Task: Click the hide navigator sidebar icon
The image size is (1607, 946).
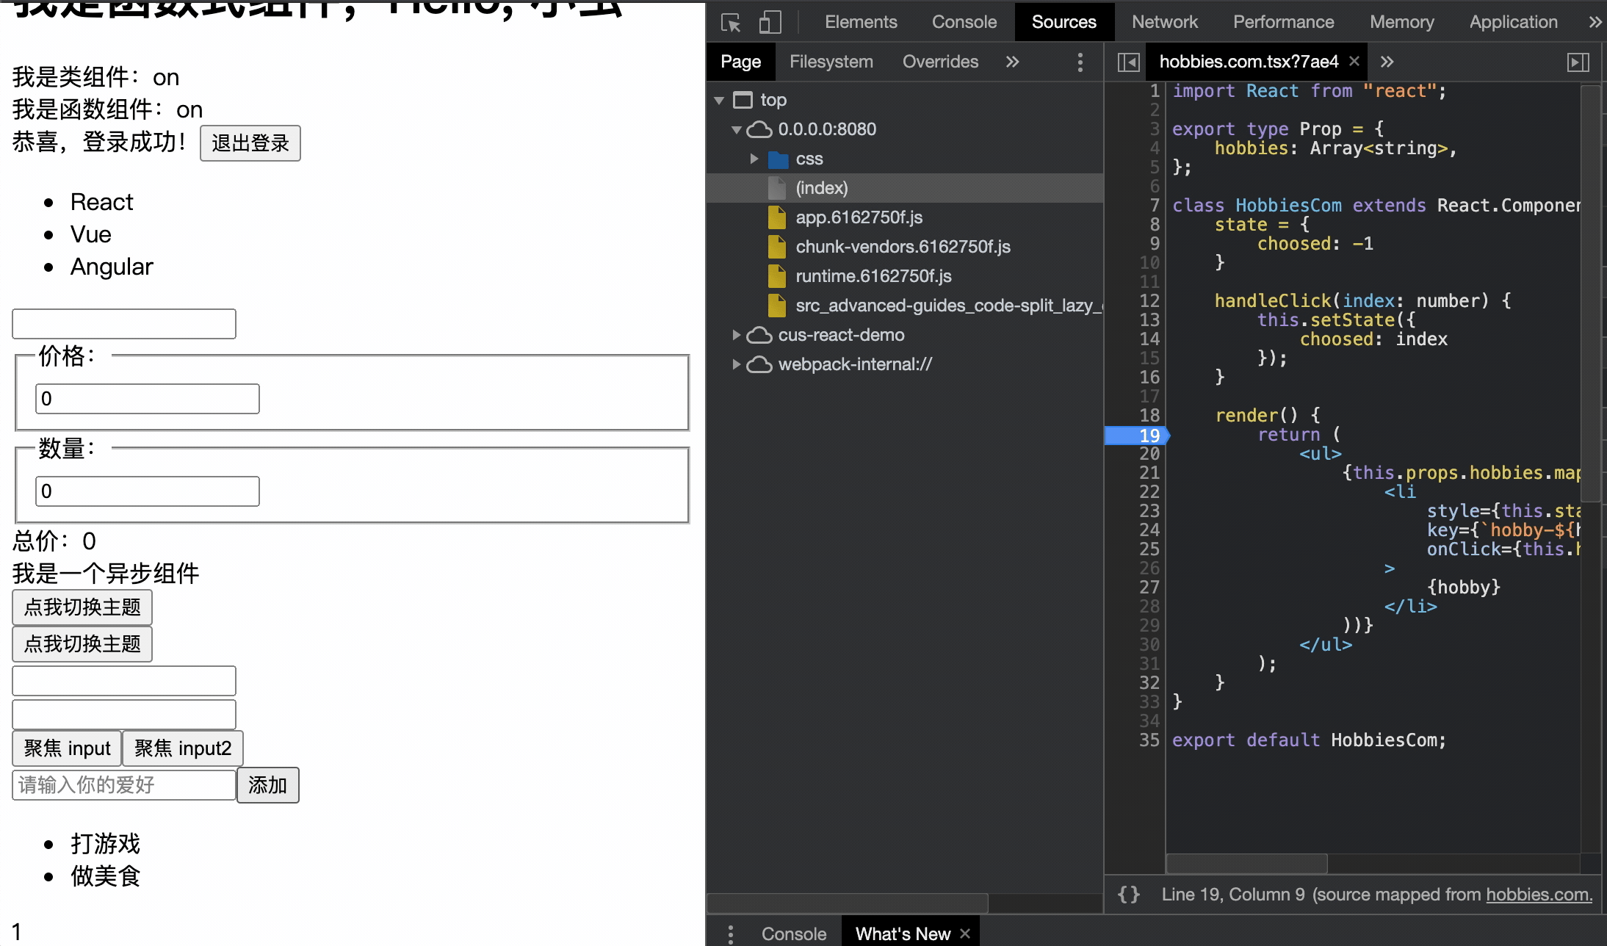Action: (x=1128, y=62)
